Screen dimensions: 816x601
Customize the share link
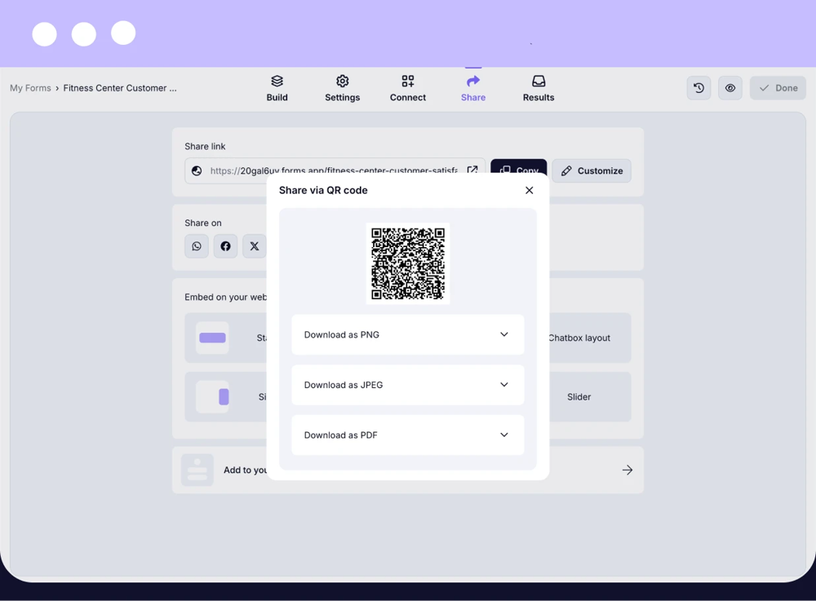591,170
